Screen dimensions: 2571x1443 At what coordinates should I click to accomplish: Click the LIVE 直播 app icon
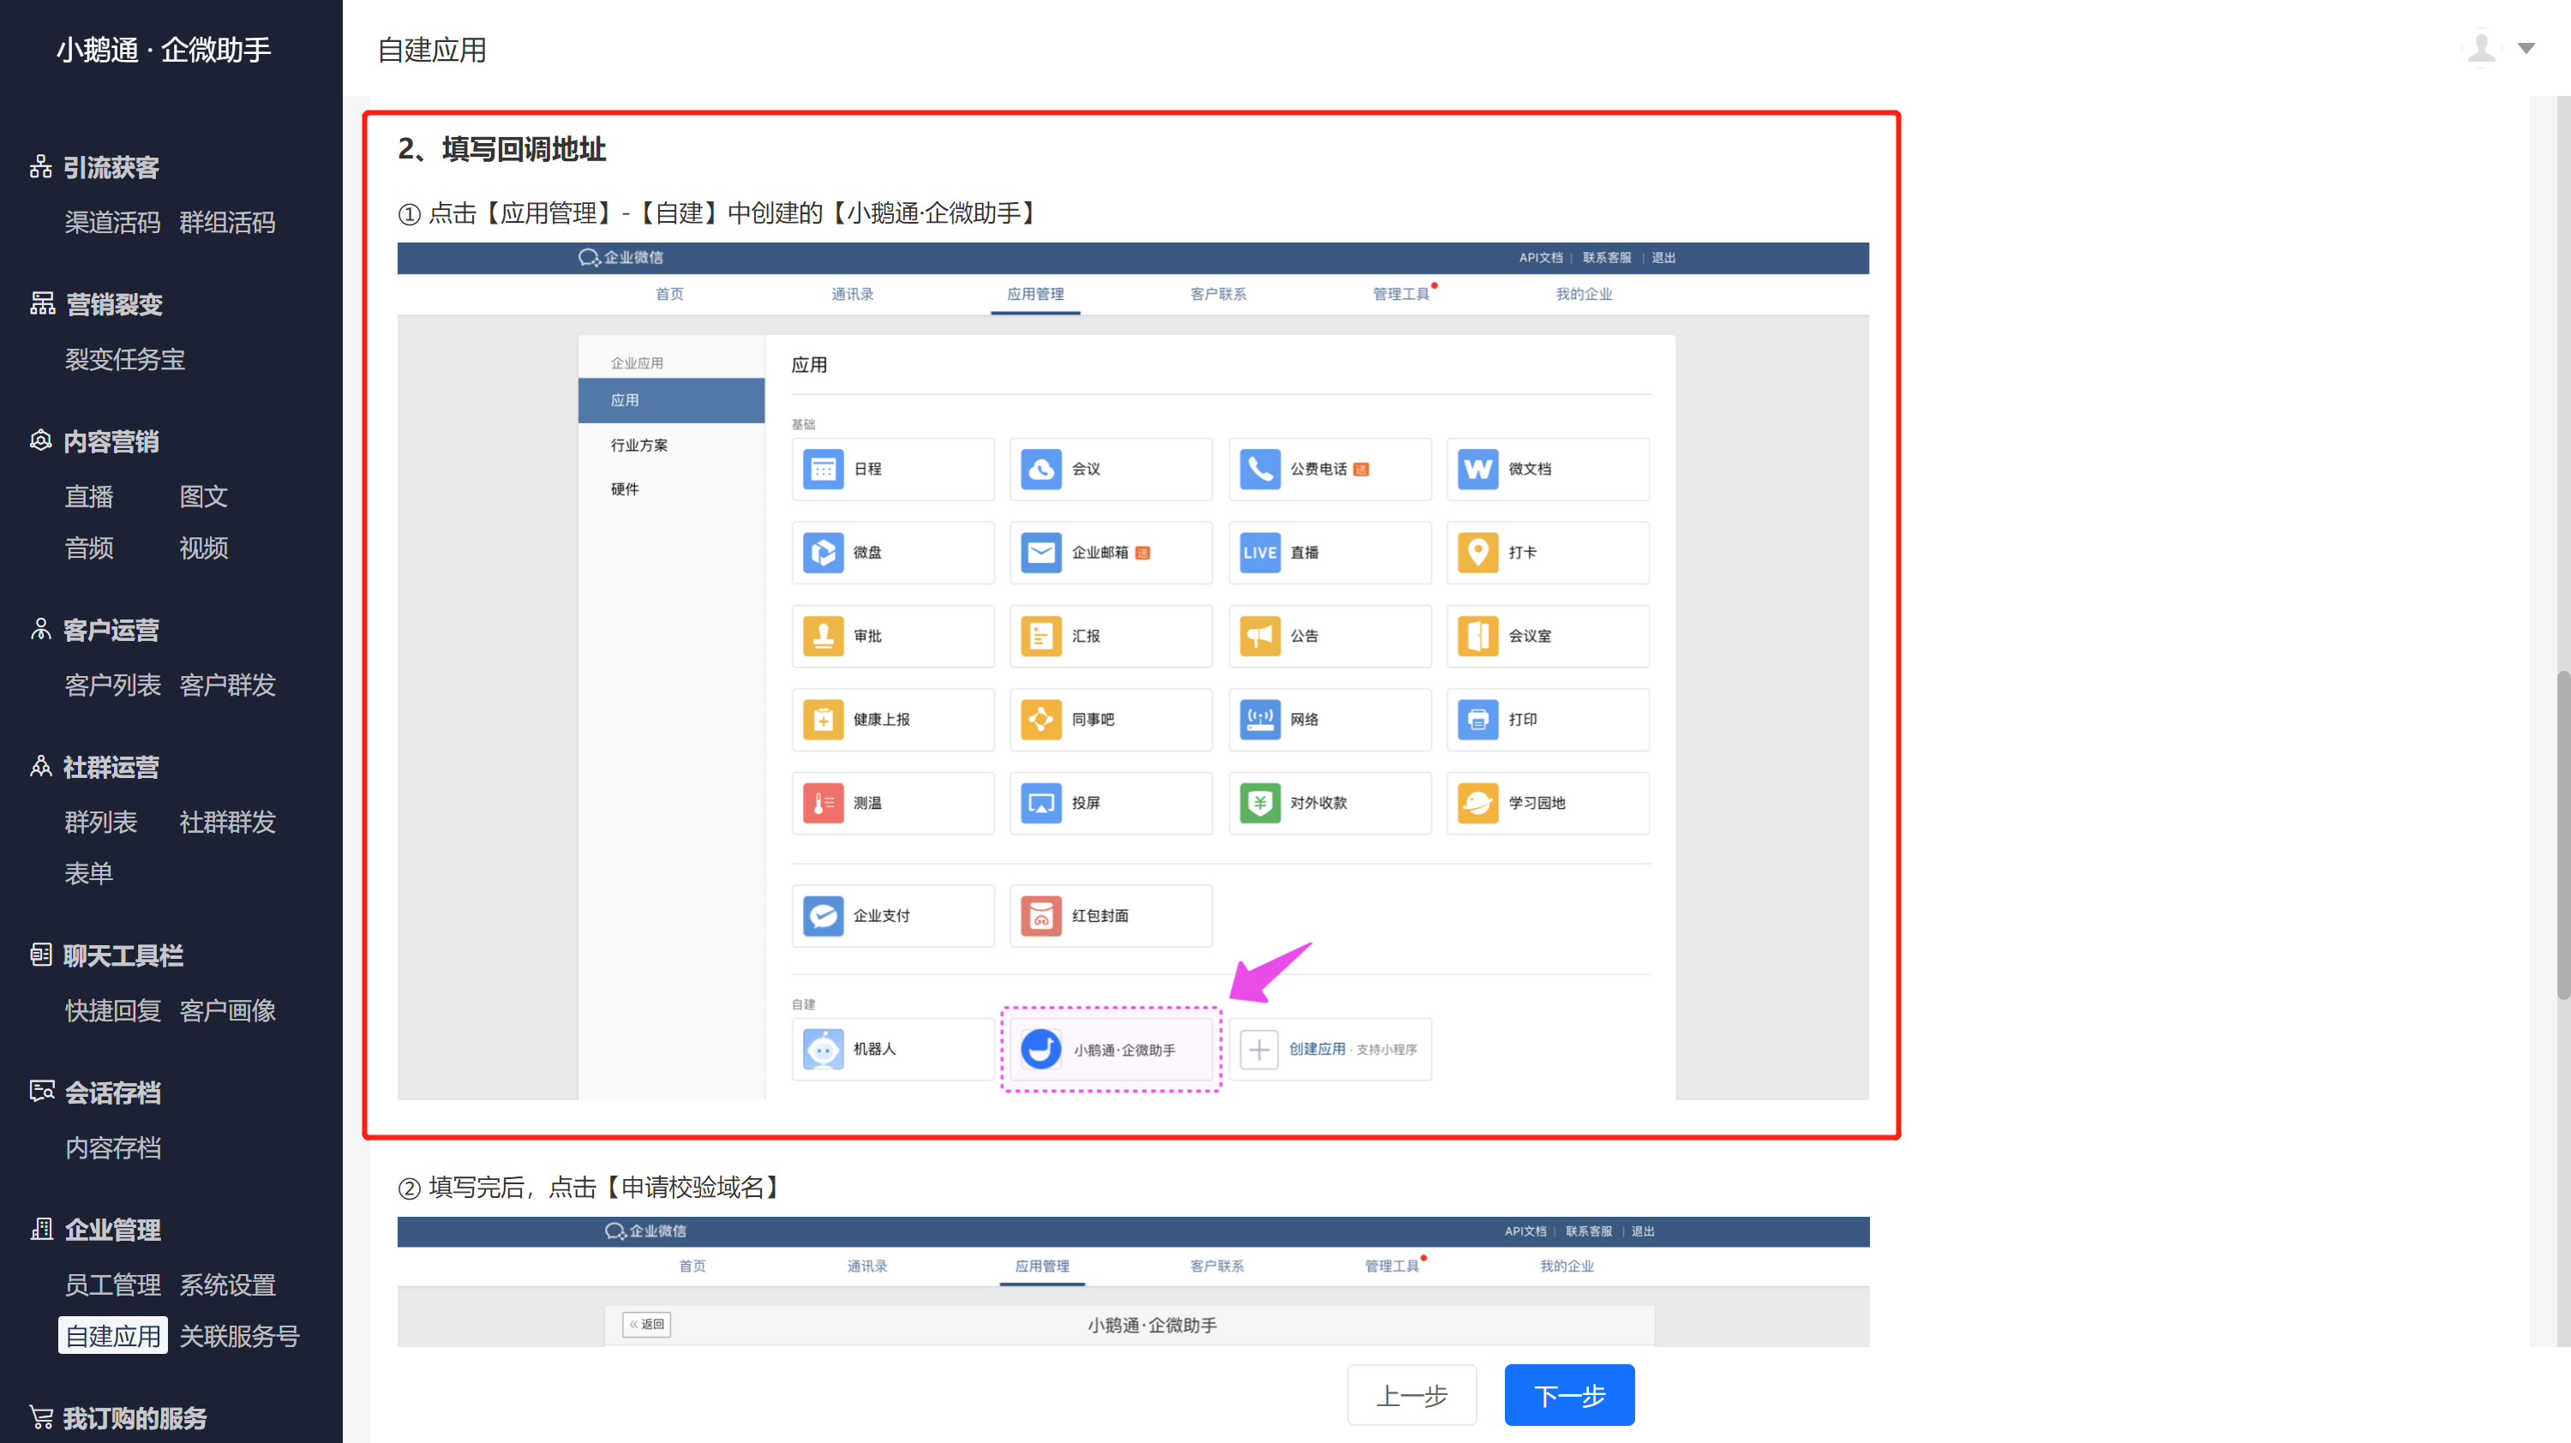coord(1260,552)
